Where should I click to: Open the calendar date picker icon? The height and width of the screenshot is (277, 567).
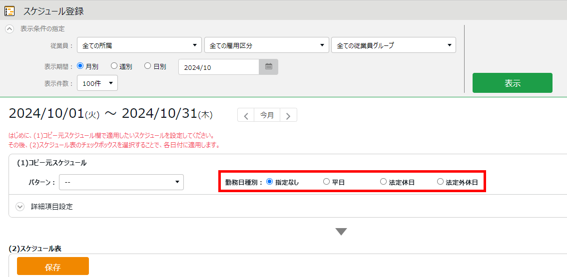268,67
